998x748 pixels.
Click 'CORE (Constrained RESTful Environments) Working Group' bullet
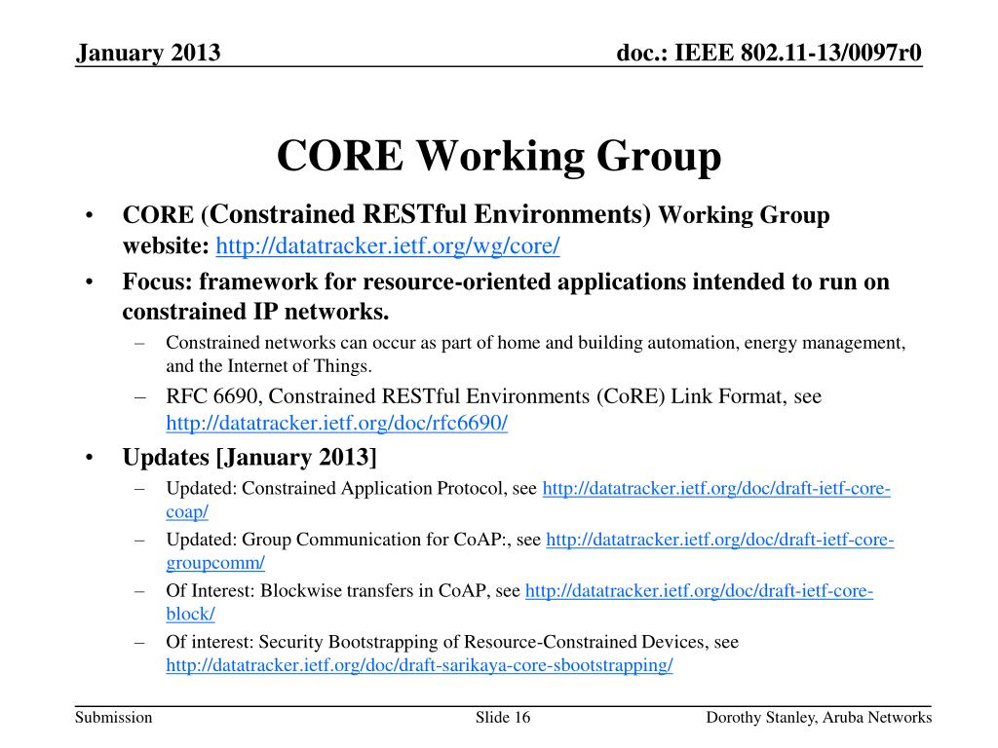click(476, 215)
